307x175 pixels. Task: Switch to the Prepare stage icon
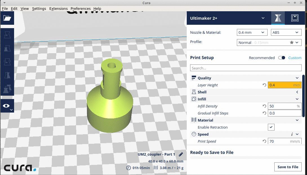[278, 18]
